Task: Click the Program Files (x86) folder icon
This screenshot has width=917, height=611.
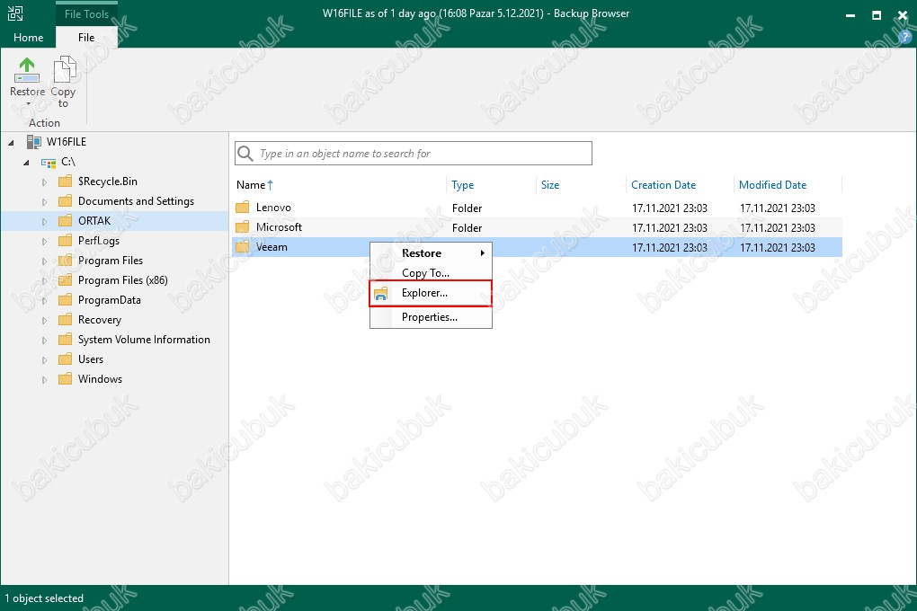Action: [x=66, y=280]
